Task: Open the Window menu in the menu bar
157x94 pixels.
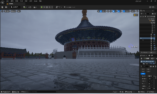Action: click(x=17, y=1)
